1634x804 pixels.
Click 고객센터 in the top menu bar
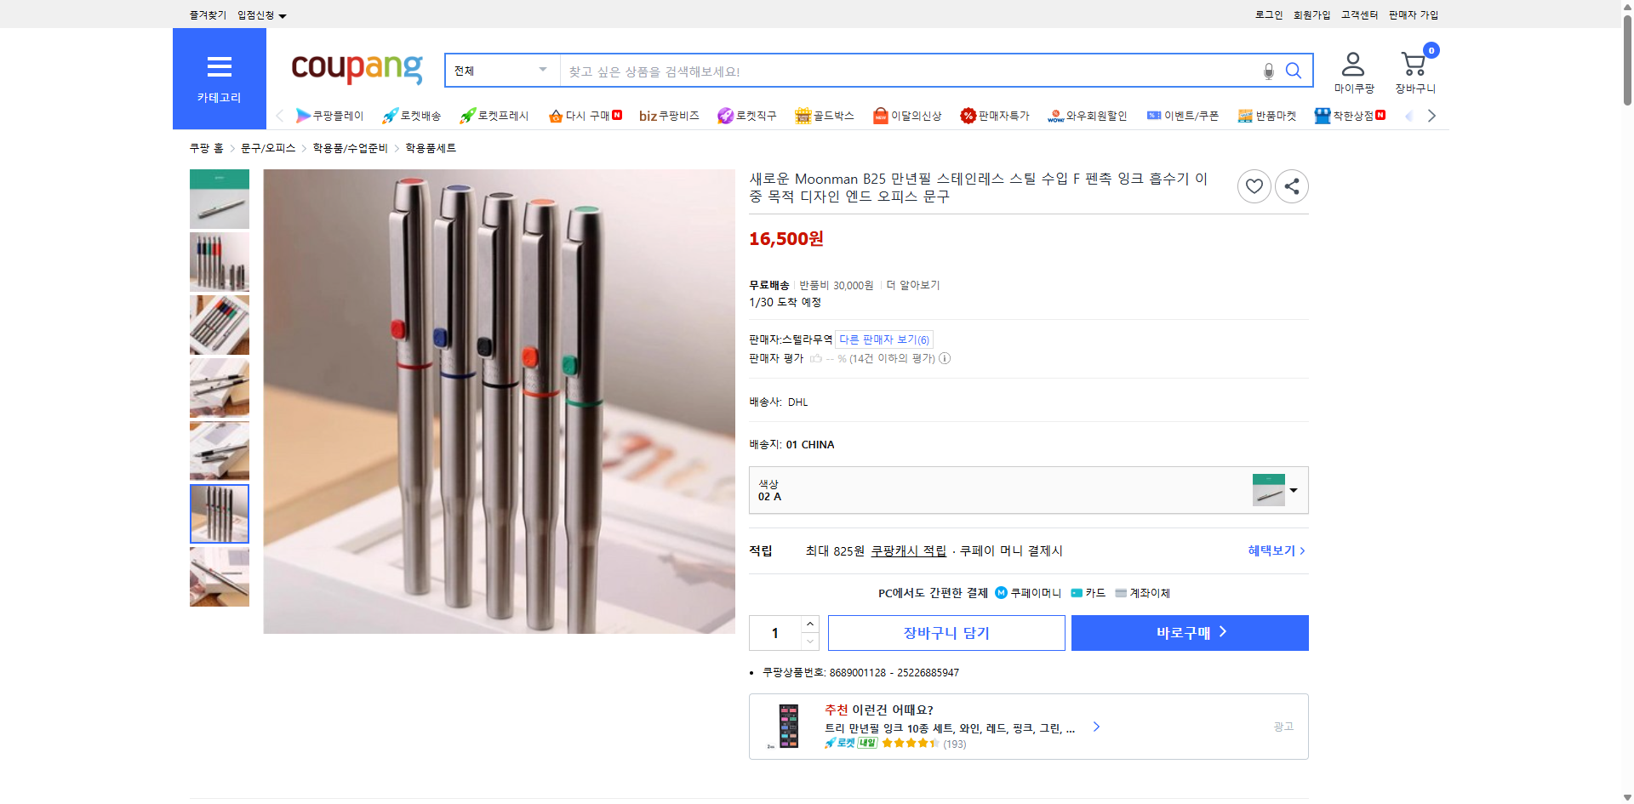[x=1358, y=14]
